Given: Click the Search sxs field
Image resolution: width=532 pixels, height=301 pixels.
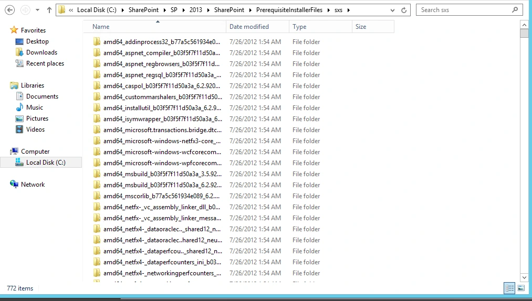Looking at the screenshot, I should (x=469, y=10).
